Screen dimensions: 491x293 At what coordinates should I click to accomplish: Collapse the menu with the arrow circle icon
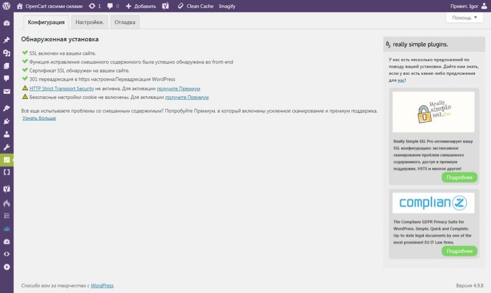tap(7, 267)
